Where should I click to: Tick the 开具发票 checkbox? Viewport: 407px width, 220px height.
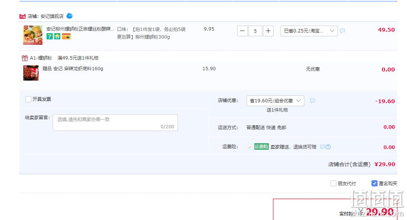click(28, 99)
